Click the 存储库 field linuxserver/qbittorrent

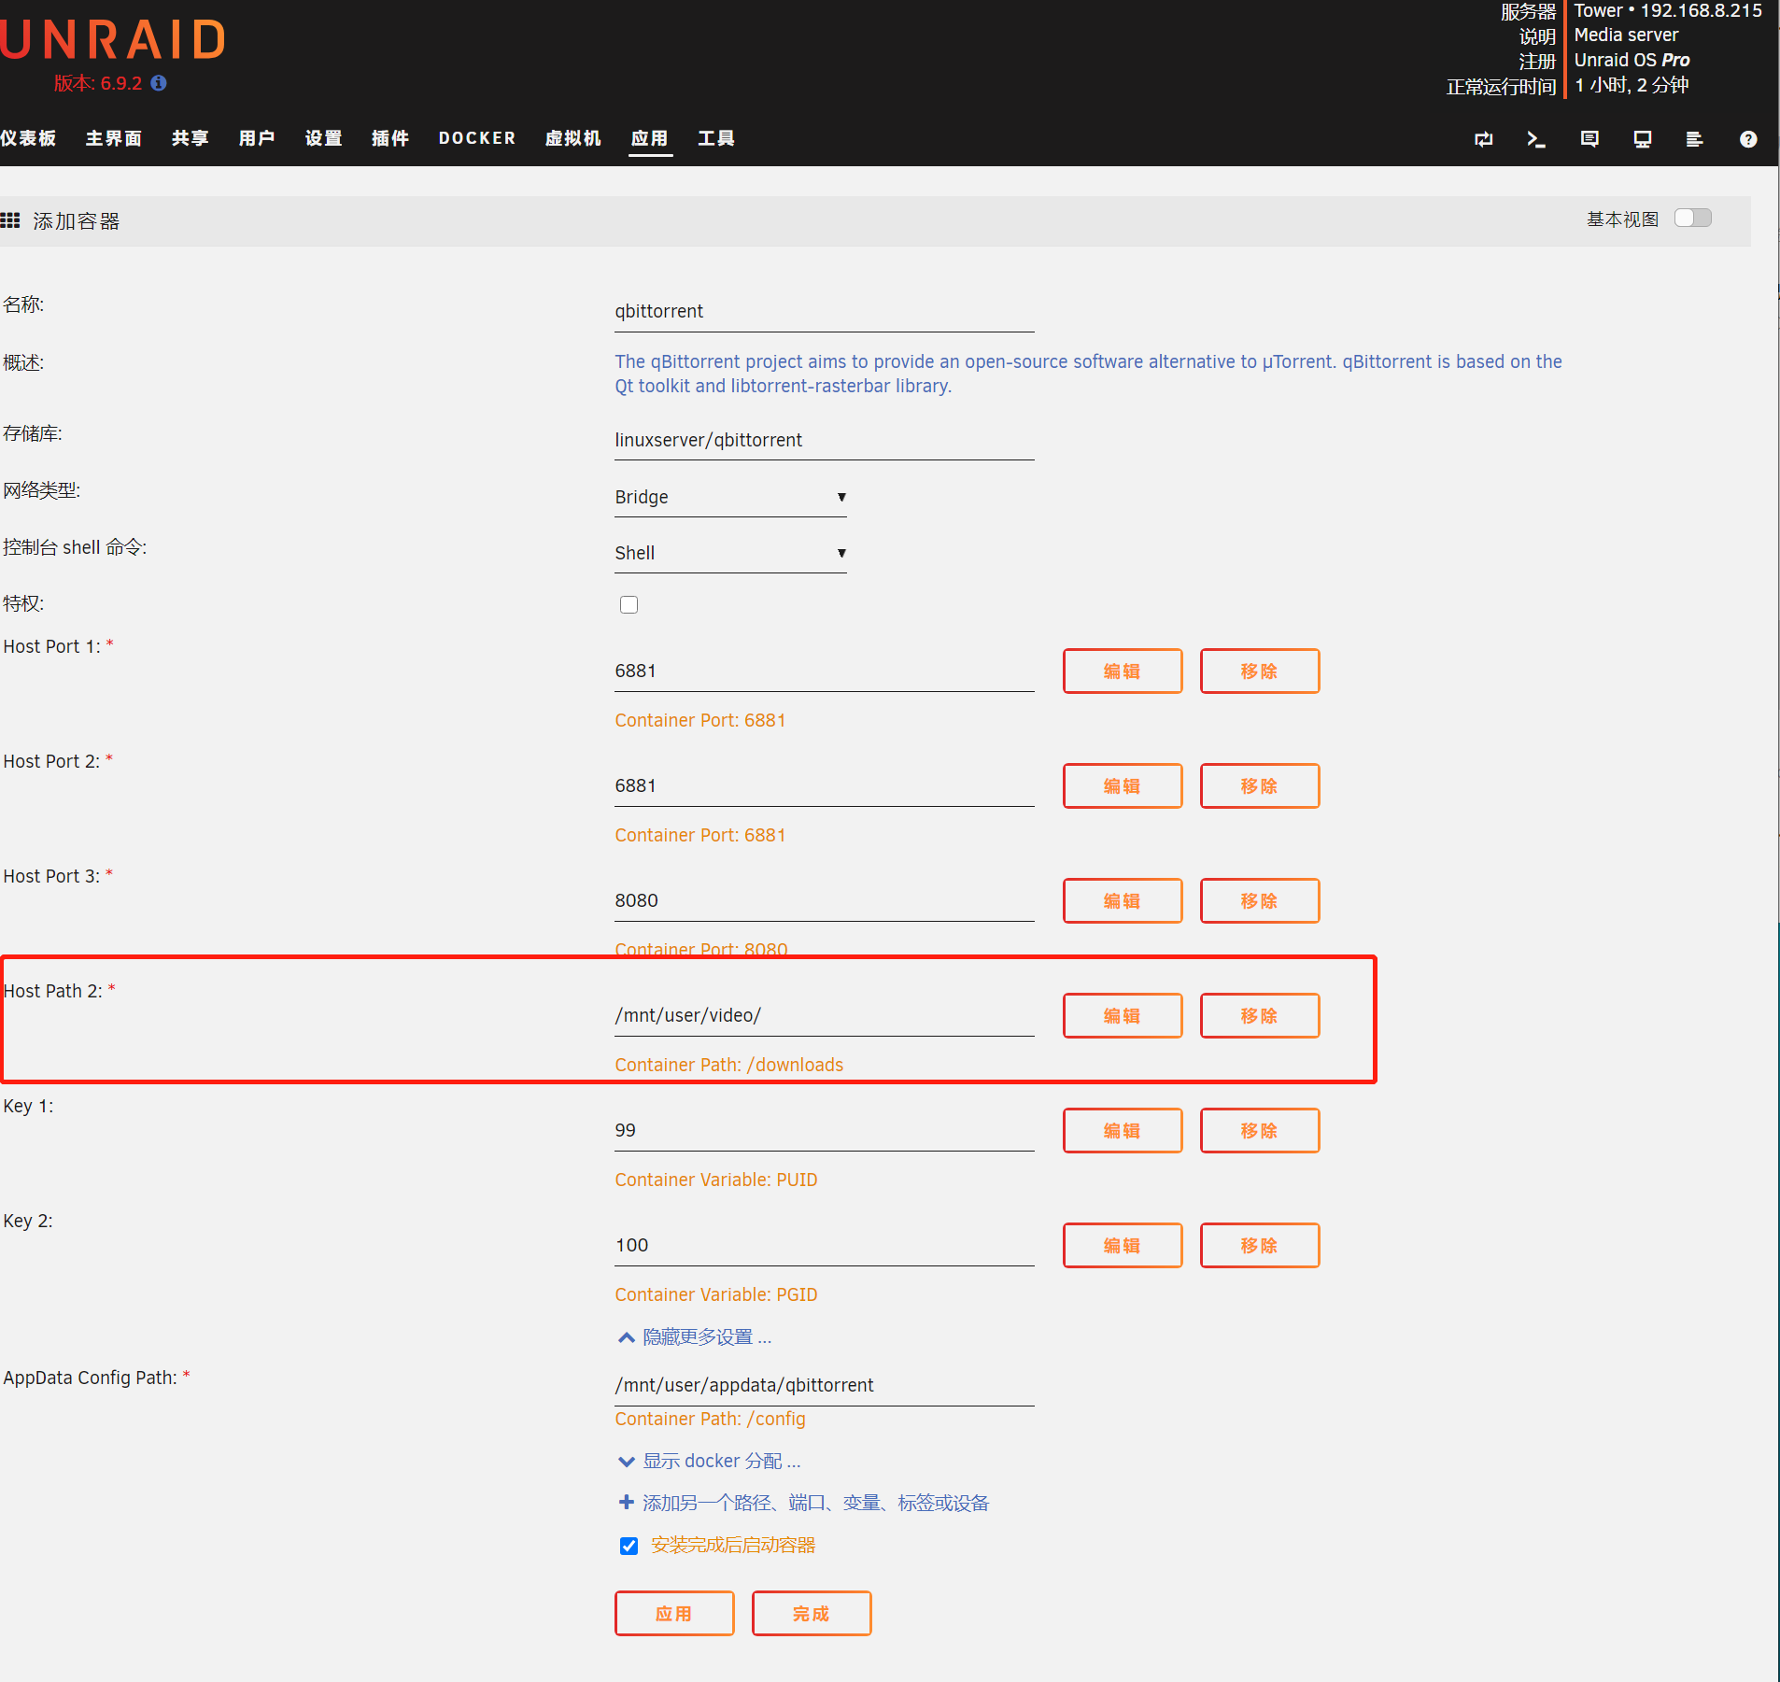(x=824, y=440)
